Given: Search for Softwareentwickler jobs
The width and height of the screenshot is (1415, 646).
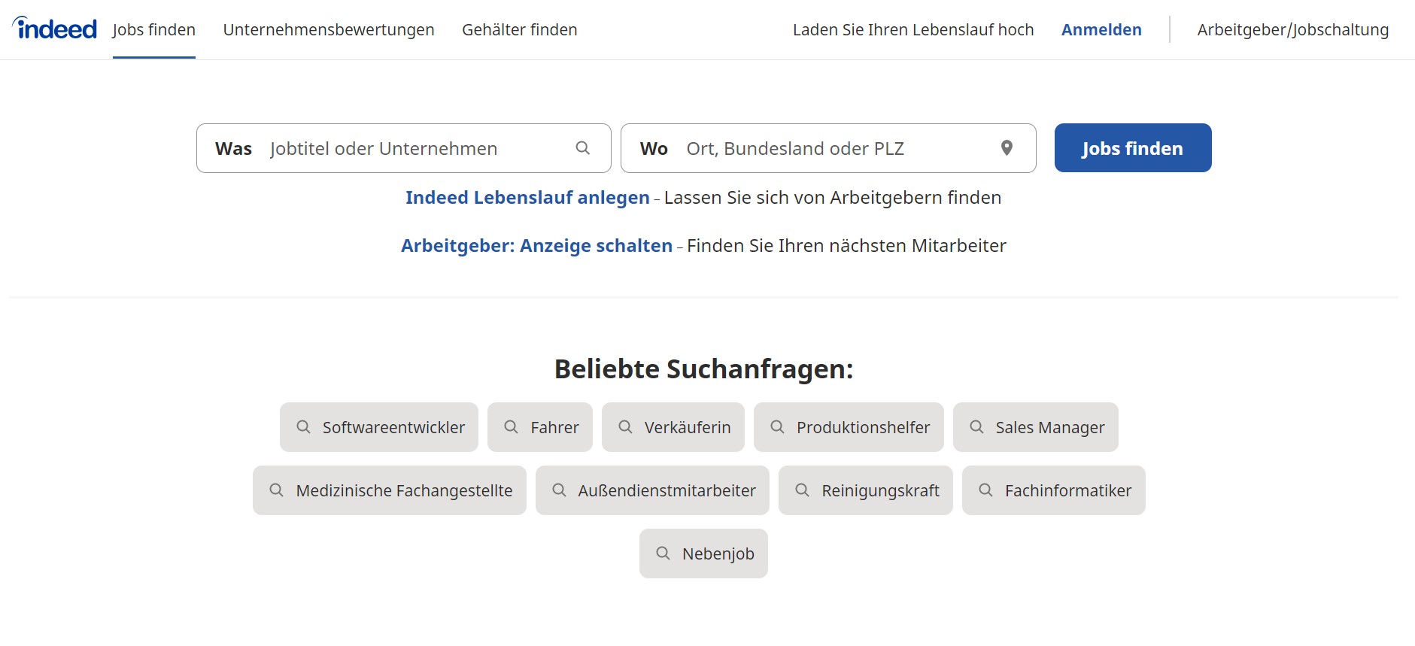Looking at the screenshot, I should [x=379, y=427].
